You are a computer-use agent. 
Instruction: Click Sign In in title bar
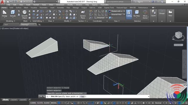coord(140,2)
